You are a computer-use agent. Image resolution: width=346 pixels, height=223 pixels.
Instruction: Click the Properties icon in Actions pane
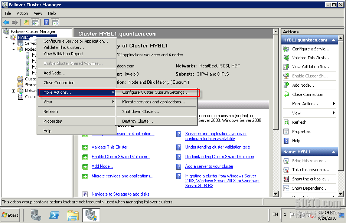coord(286,132)
